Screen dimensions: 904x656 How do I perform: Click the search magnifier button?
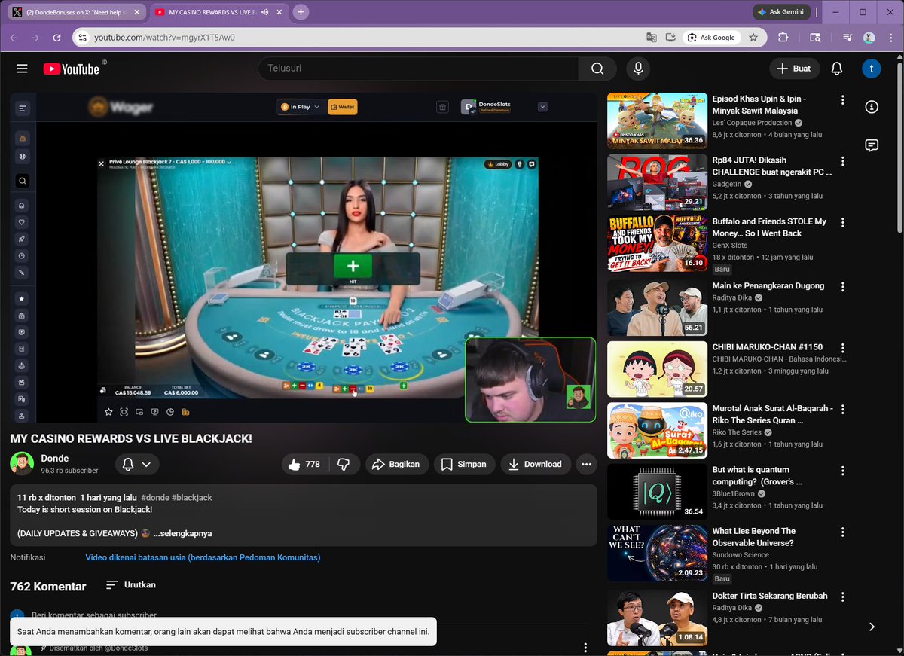pos(597,69)
